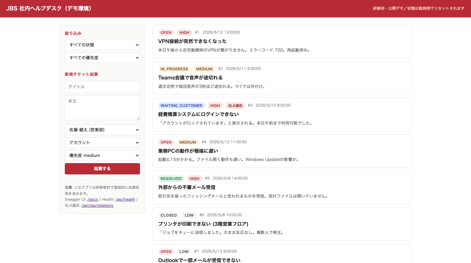
Task: Click the timestamp 2026/5/10 8:00:00
Action: pyautogui.click(x=273, y=105)
